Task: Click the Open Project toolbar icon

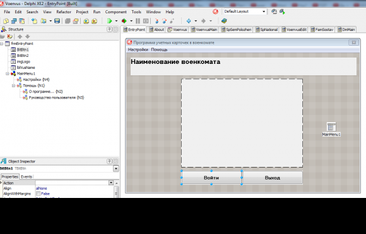Action: click(x=44, y=21)
